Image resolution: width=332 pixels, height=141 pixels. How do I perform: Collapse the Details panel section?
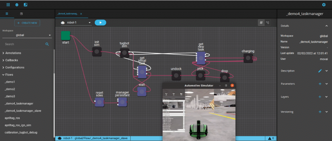326,26
